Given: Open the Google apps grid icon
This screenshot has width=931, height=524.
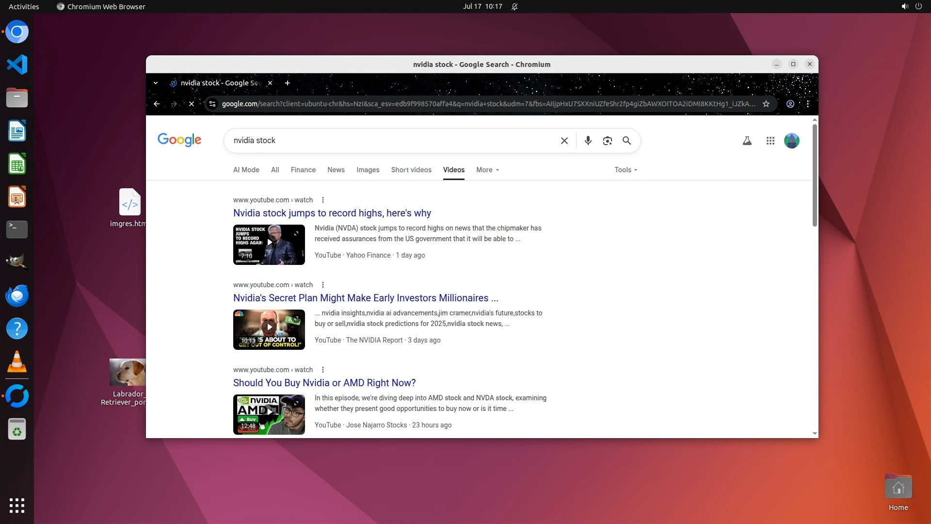Looking at the screenshot, I should click(770, 141).
